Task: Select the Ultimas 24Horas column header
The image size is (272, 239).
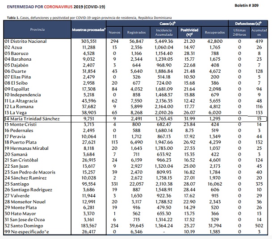Action: (239, 32)
